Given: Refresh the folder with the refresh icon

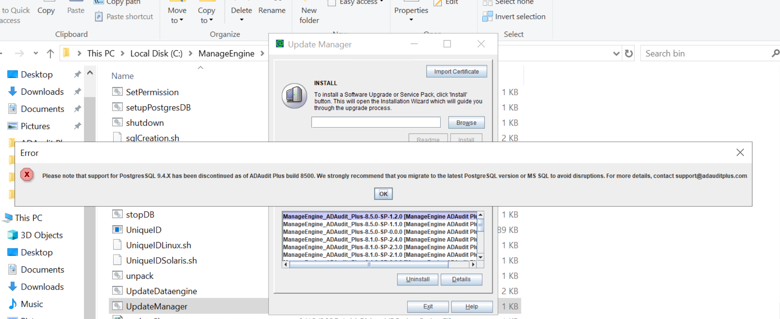Looking at the screenshot, I should click(x=629, y=53).
